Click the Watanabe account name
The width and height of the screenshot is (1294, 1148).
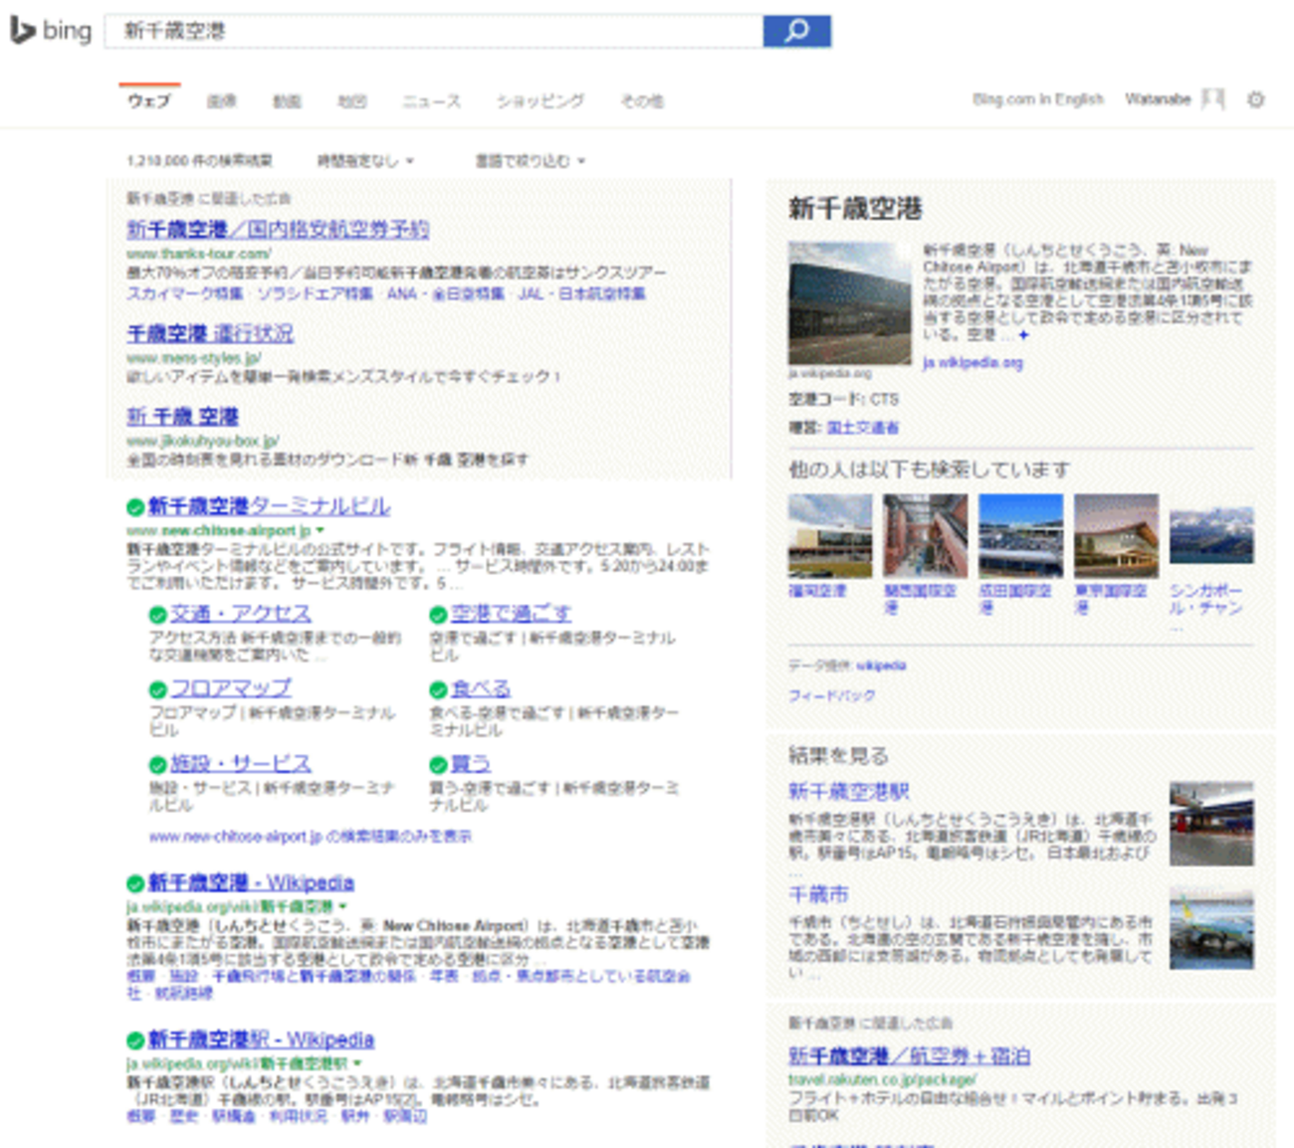tap(1158, 98)
